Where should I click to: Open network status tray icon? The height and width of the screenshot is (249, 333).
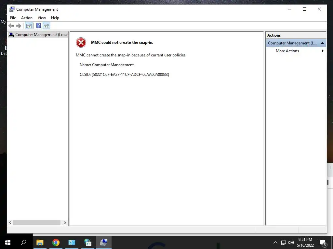click(x=283, y=243)
